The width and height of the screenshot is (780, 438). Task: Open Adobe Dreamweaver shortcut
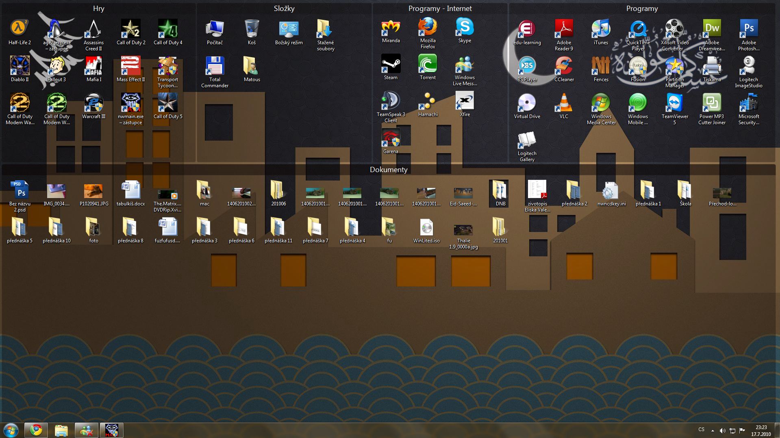point(712,28)
